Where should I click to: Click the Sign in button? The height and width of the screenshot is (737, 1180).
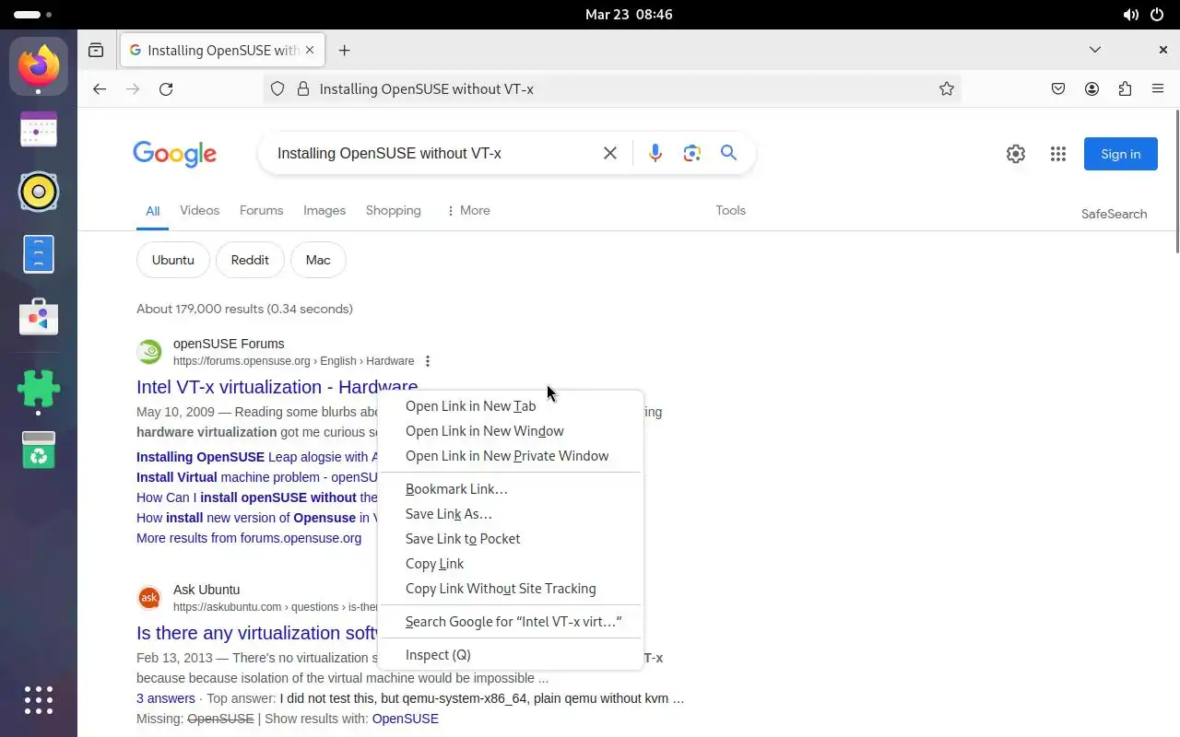coord(1120,154)
